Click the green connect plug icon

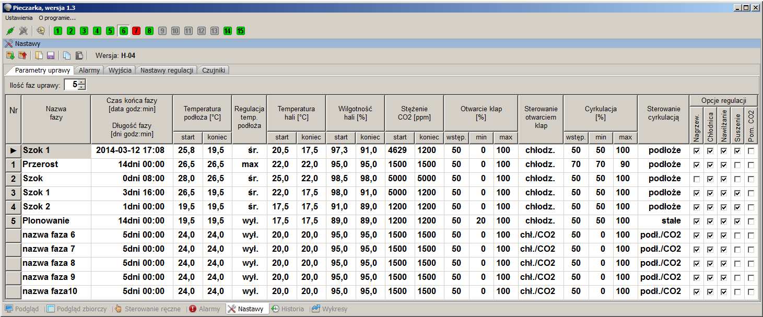[x=10, y=31]
